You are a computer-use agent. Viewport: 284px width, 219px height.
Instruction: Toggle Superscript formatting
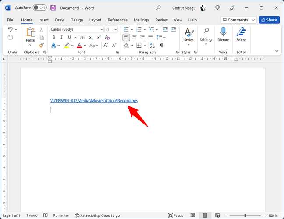99,37
